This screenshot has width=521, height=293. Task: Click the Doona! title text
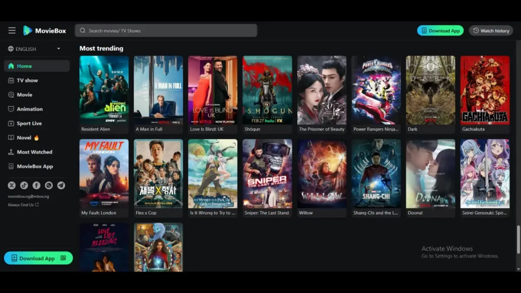coord(415,213)
